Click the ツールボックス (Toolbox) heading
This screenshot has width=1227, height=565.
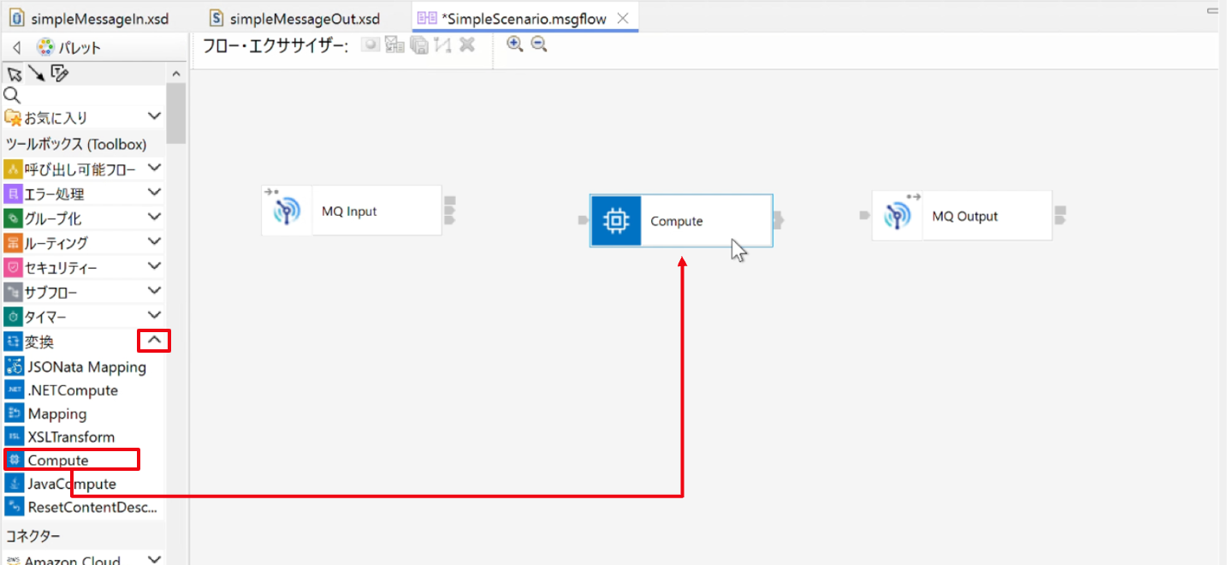tap(76, 144)
